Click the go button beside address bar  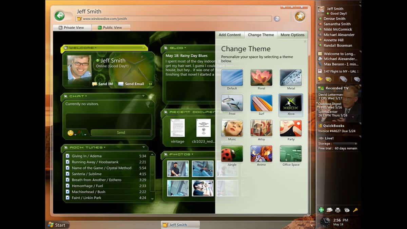(277, 19)
